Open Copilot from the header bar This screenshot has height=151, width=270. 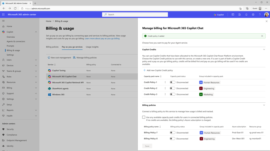(x=219, y=15)
